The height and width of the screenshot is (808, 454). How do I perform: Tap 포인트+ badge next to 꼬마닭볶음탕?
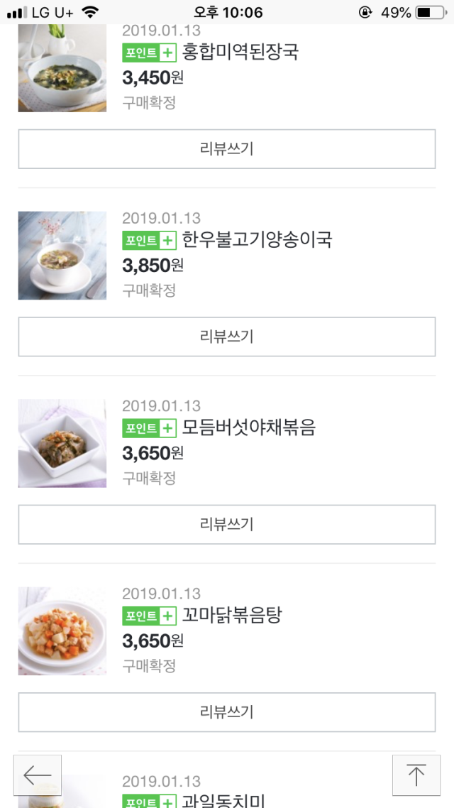(149, 616)
